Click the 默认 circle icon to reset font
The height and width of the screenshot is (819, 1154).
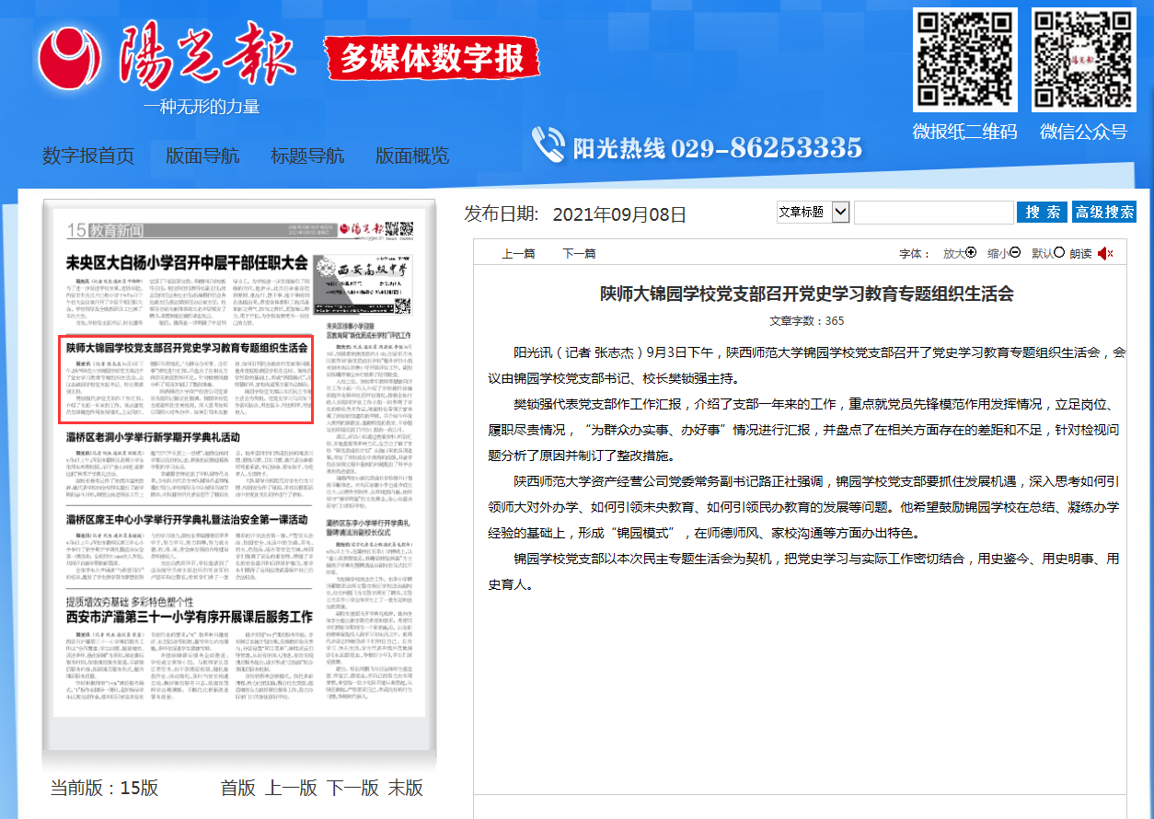pyautogui.click(x=1059, y=253)
